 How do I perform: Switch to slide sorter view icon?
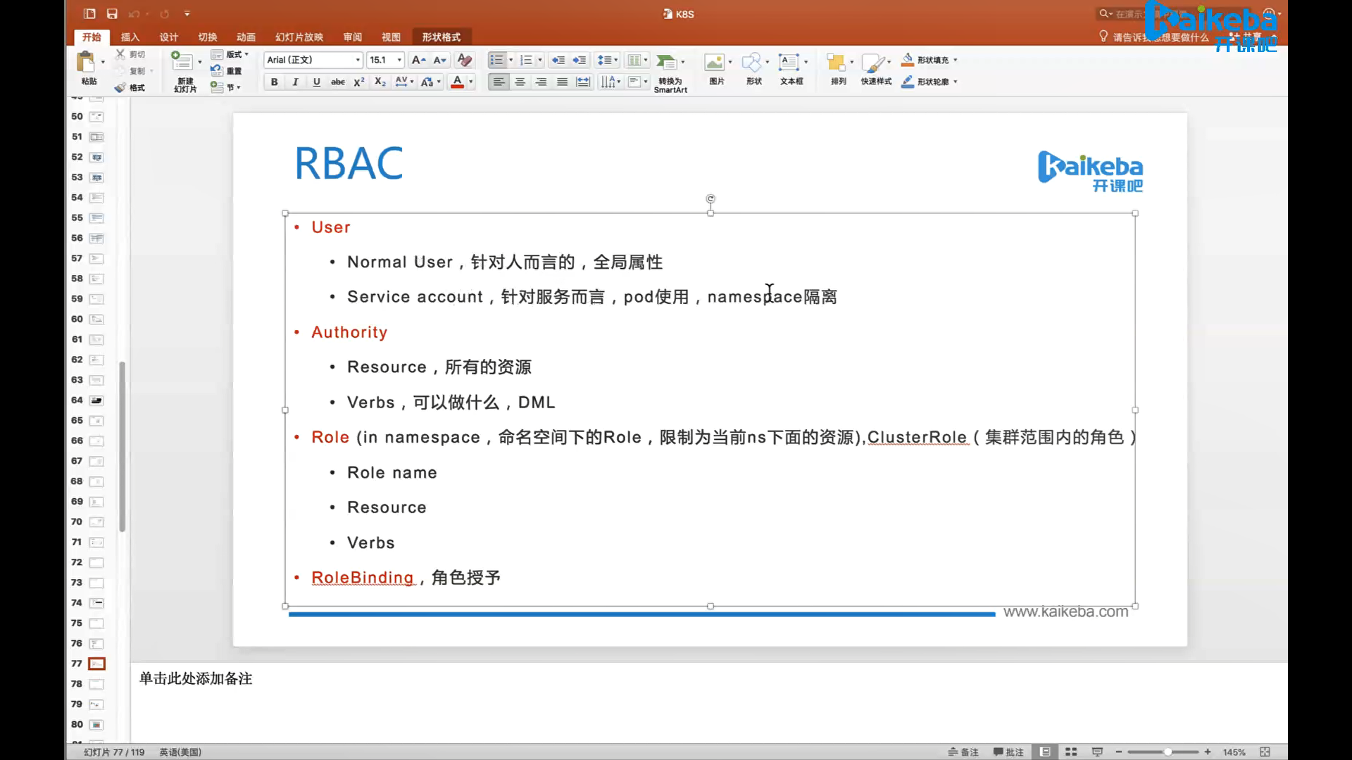coord(1071,752)
